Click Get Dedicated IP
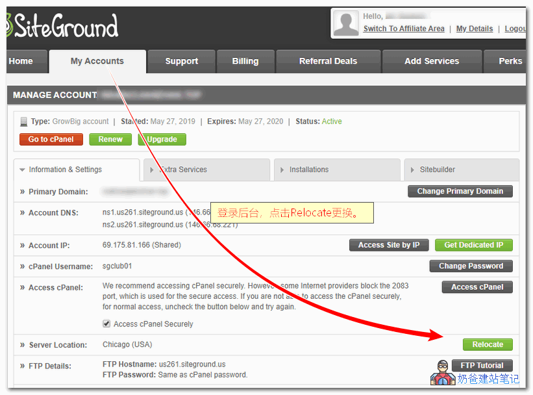Viewport: 533px width, 395px height. coord(473,245)
